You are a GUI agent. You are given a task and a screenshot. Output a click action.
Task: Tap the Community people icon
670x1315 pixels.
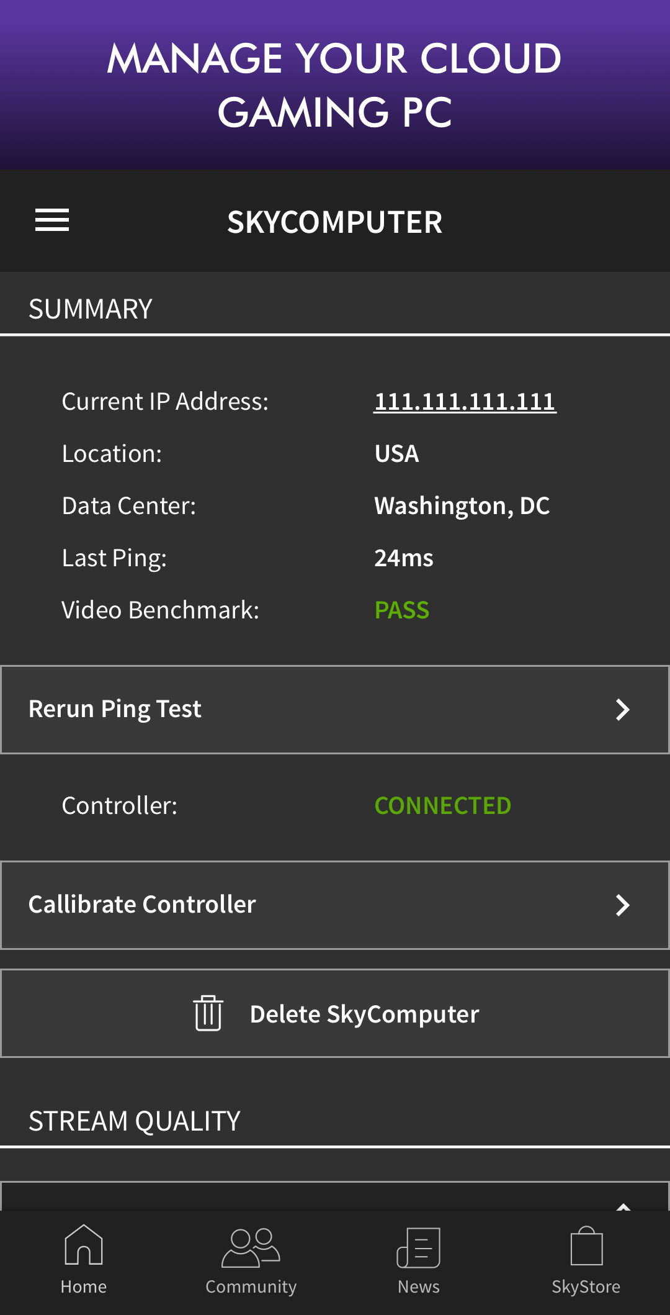(251, 1247)
